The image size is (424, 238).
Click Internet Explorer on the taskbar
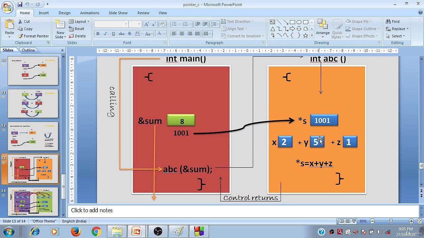click(x=35, y=231)
